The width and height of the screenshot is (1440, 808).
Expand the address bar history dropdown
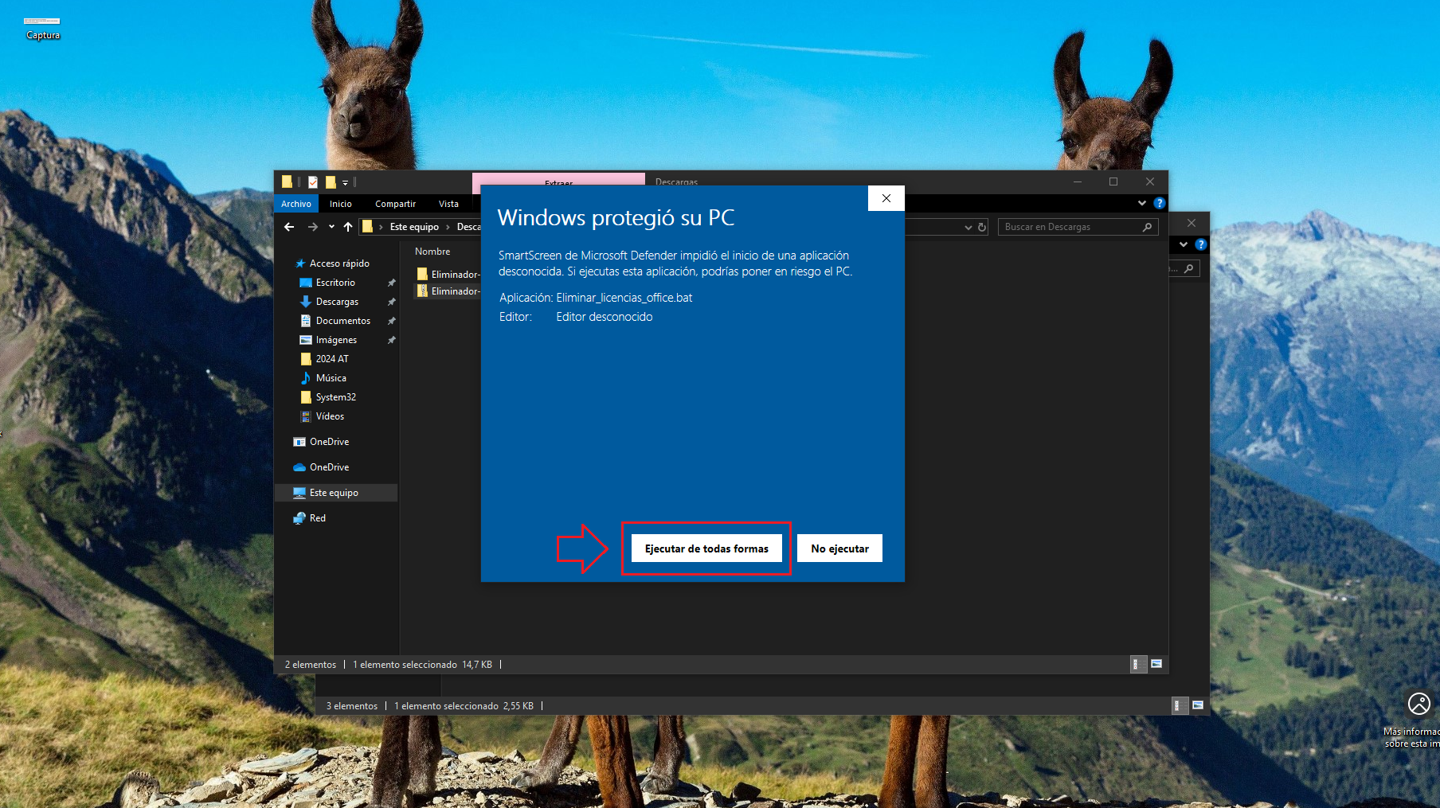(968, 227)
